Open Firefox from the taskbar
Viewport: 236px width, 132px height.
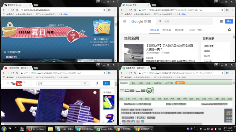pyautogui.click(x=36, y=129)
